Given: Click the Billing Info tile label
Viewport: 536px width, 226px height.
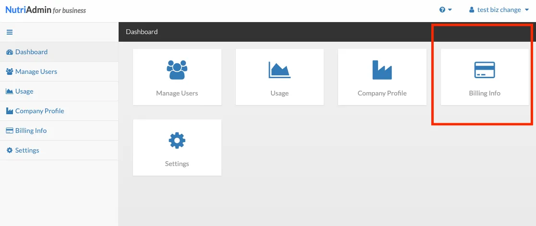Looking at the screenshot, I should coord(485,93).
